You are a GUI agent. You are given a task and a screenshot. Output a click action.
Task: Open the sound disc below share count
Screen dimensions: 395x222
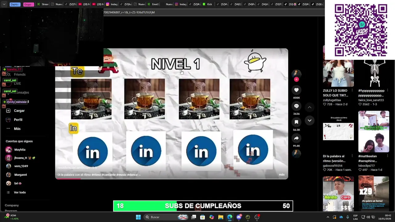click(x=296, y=153)
